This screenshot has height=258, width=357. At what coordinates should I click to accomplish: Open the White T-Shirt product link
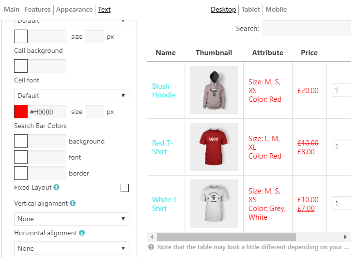pos(166,204)
